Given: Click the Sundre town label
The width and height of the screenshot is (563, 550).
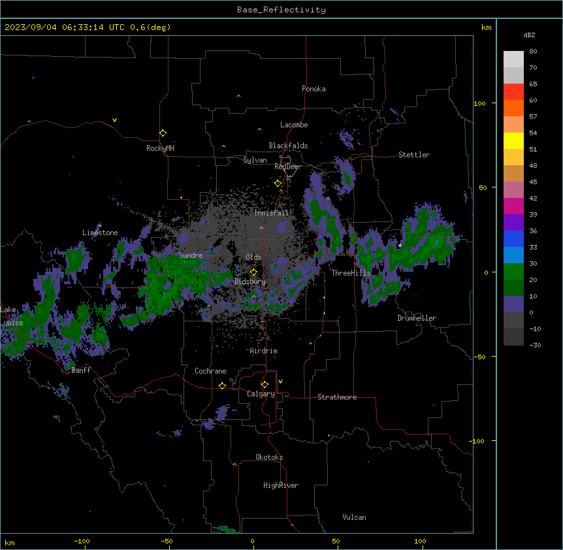Looking at the screenshot, I should [191, 255].
